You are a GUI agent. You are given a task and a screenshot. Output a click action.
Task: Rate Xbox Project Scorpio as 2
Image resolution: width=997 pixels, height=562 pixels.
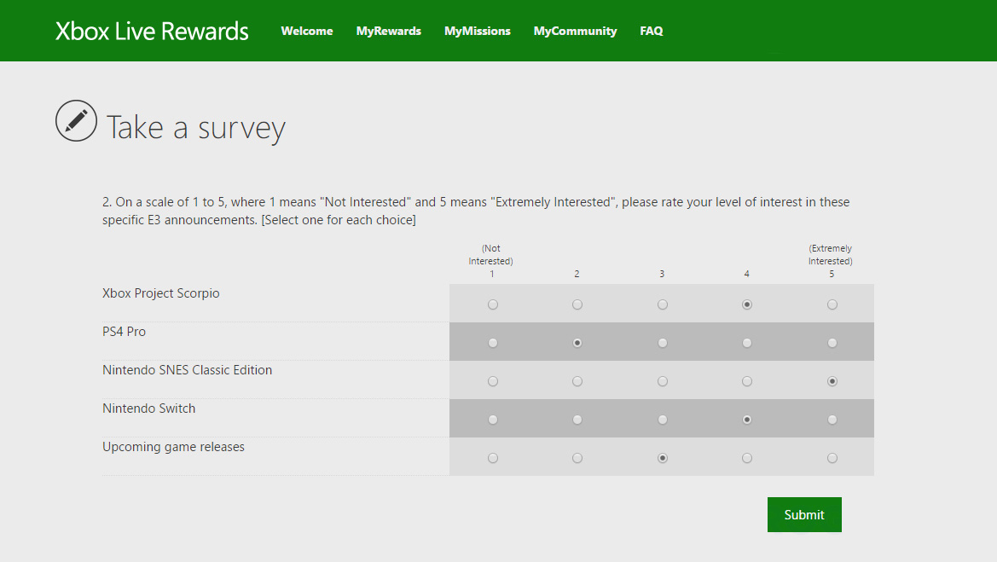[x=577, y=304]
